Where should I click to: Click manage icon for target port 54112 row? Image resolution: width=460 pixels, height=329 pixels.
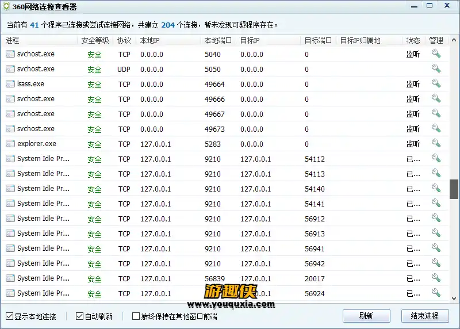pyautogui.click(x=436, y=158)
